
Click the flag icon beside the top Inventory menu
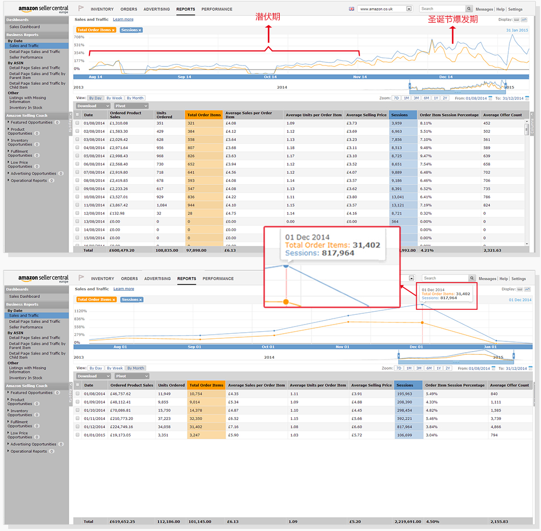tap(81, 9)
